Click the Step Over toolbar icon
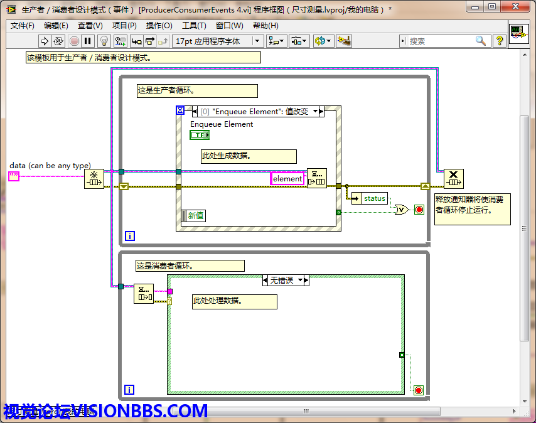 coord(150,41)
